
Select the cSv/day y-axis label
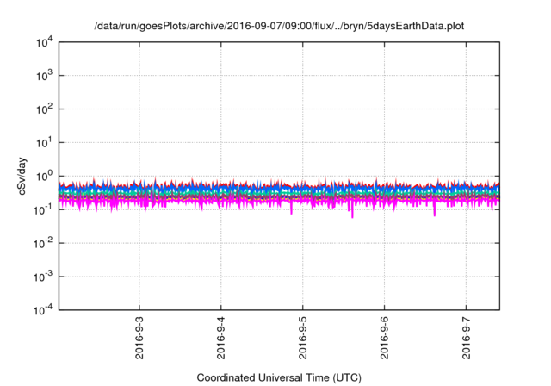(x=22, y=177)
